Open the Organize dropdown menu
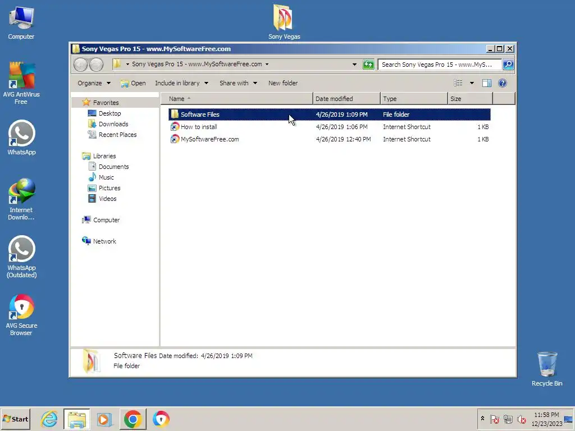 coord(94,83)
